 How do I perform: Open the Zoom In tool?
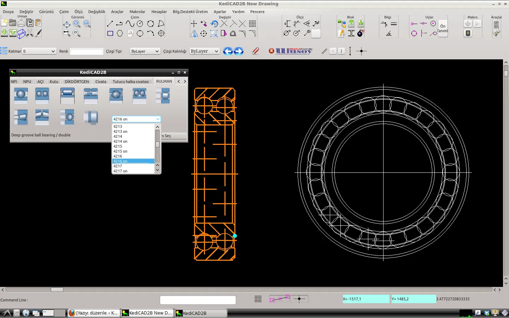point(77,24)
